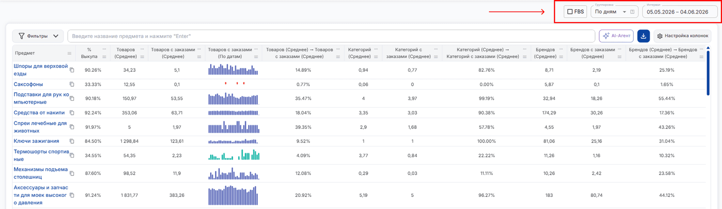Click the help icon in 'Группировка' field
Image resolution: width=722 pixels, height=209 pixels.
point(632,12)
